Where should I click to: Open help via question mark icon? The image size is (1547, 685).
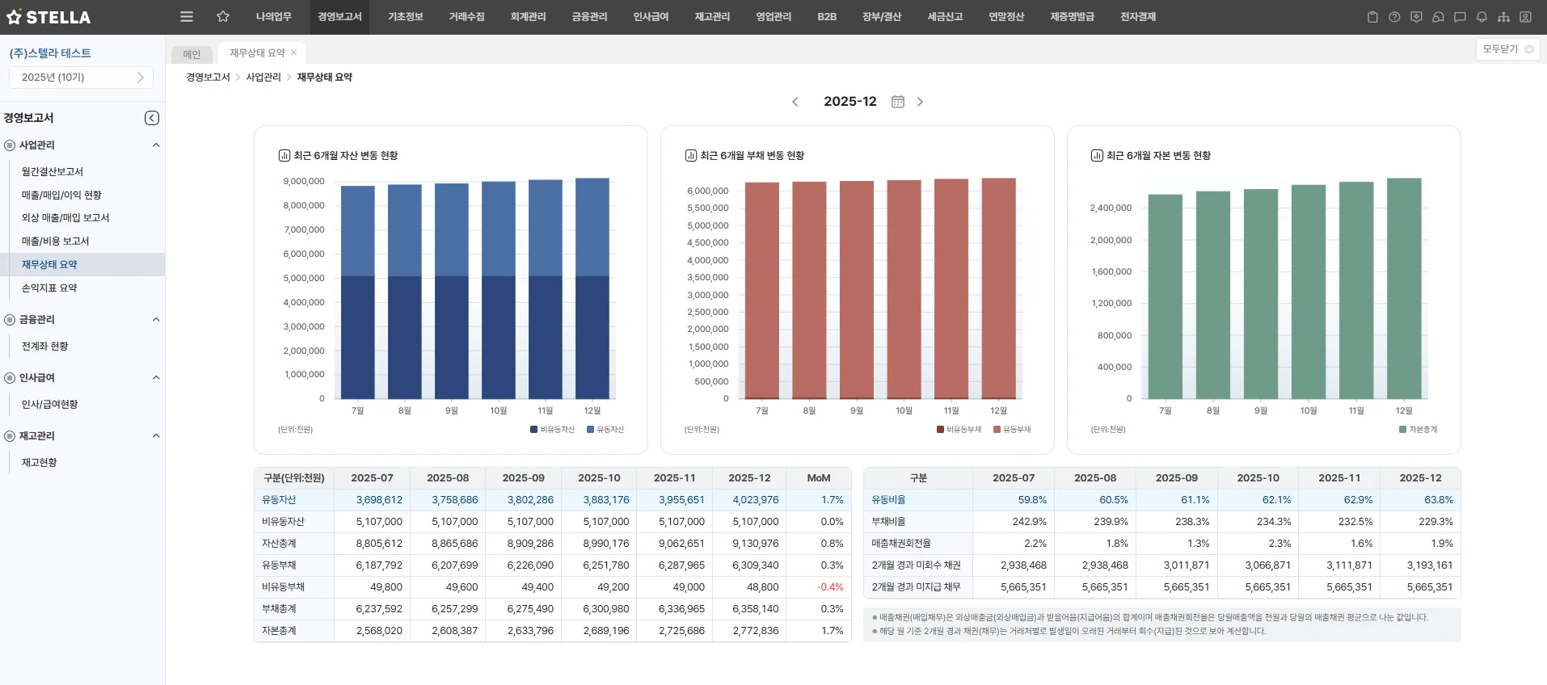click(1394, 17)
